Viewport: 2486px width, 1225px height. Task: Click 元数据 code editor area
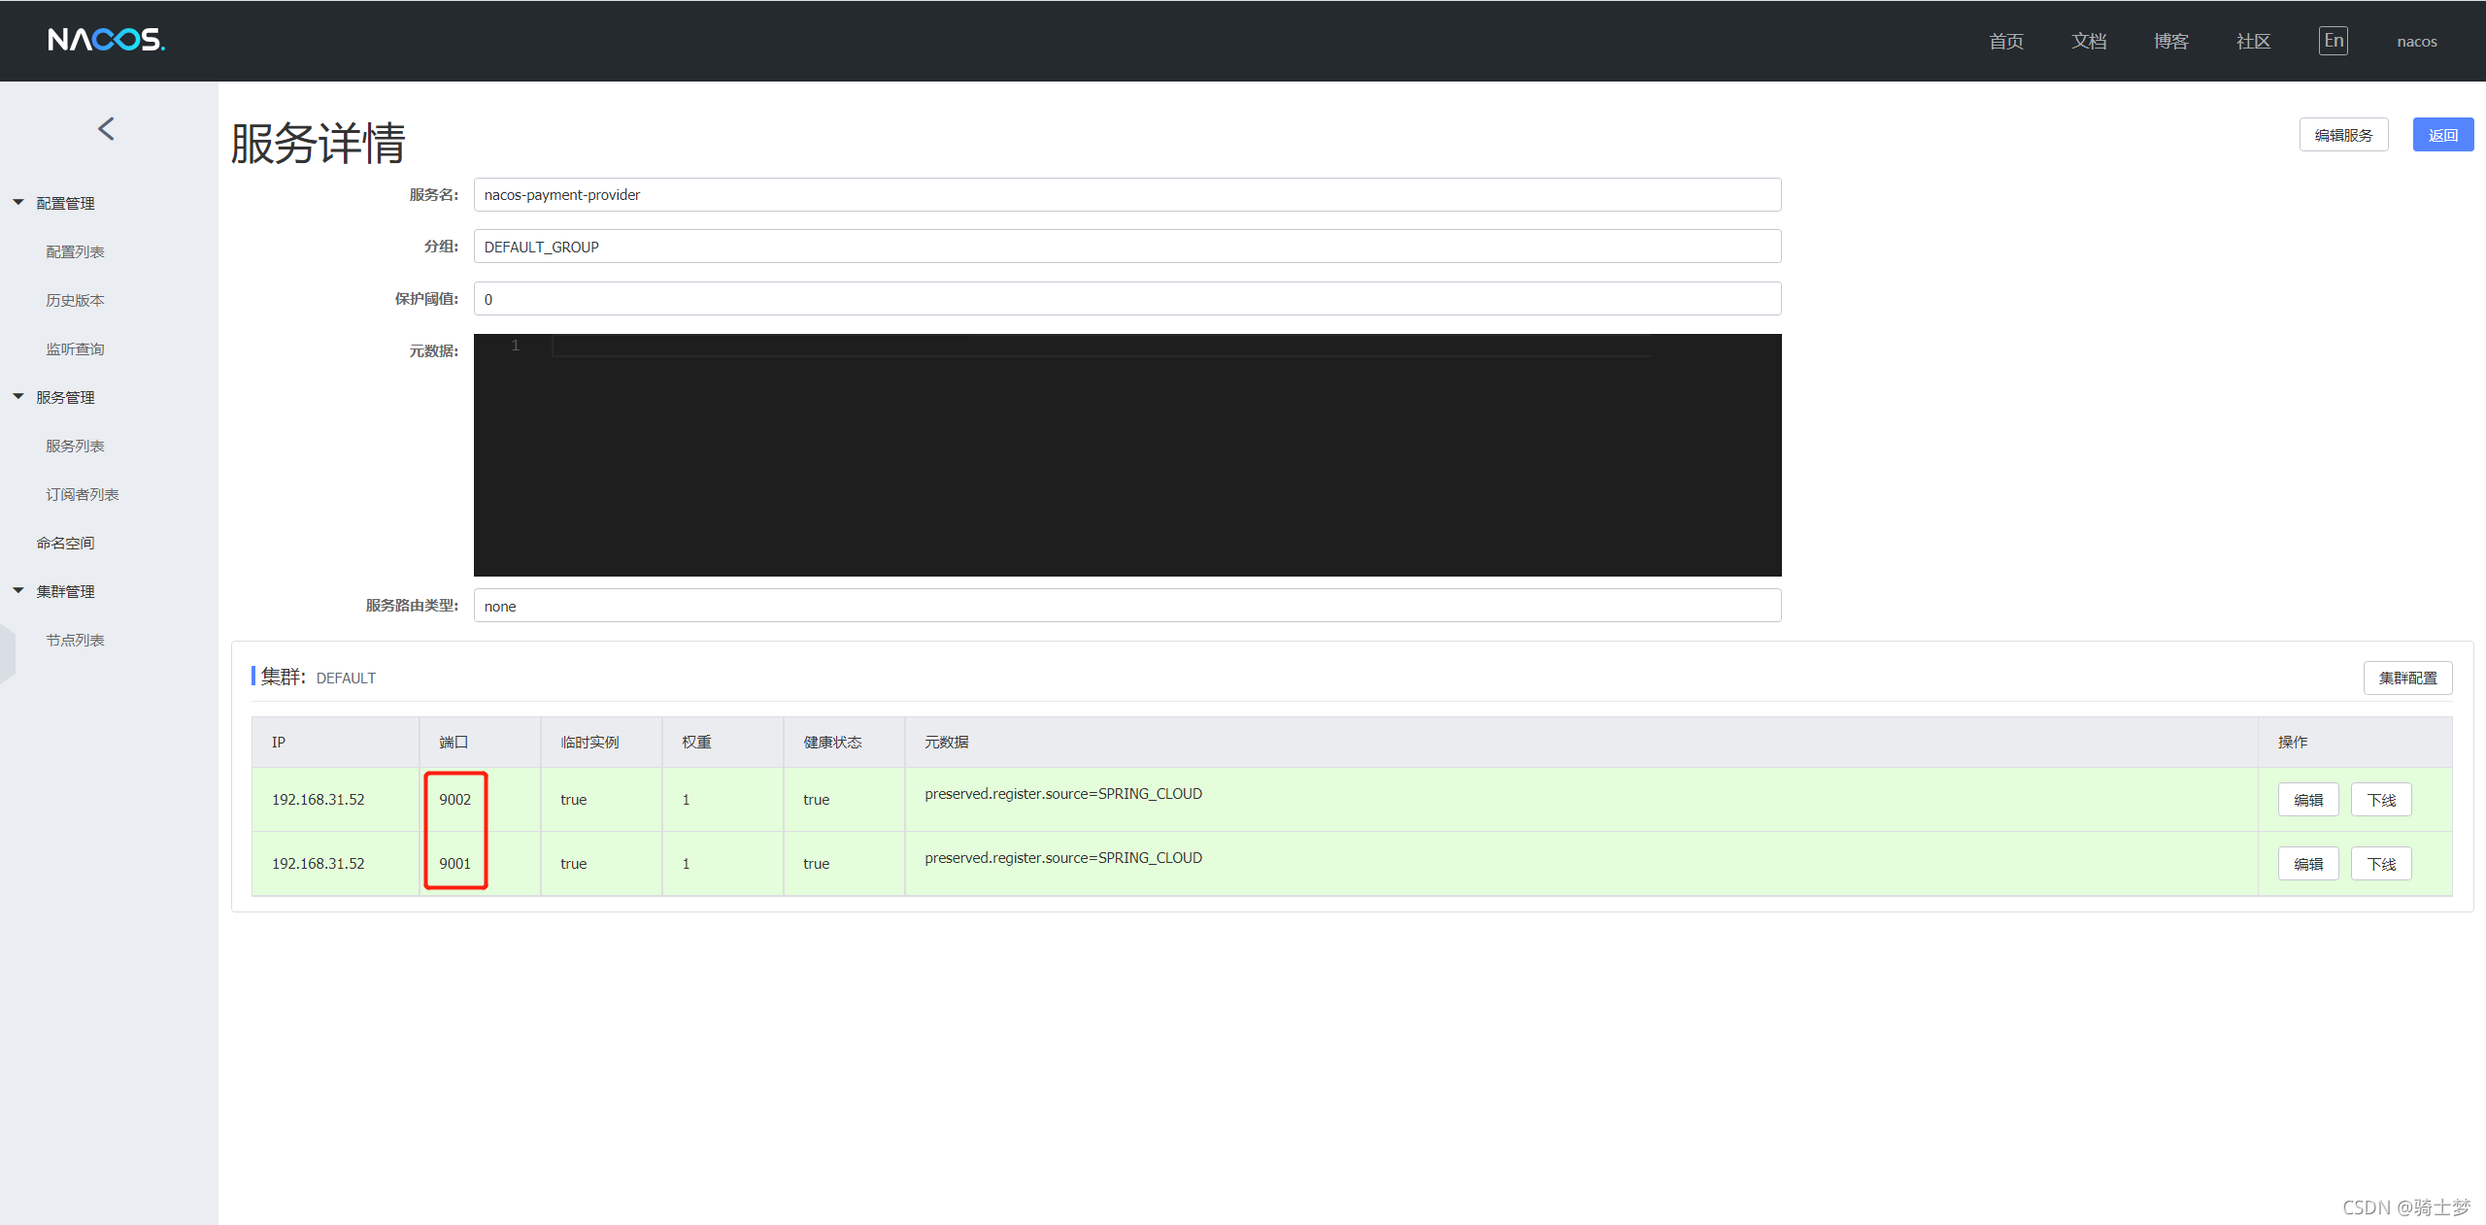coord(1127,455)
